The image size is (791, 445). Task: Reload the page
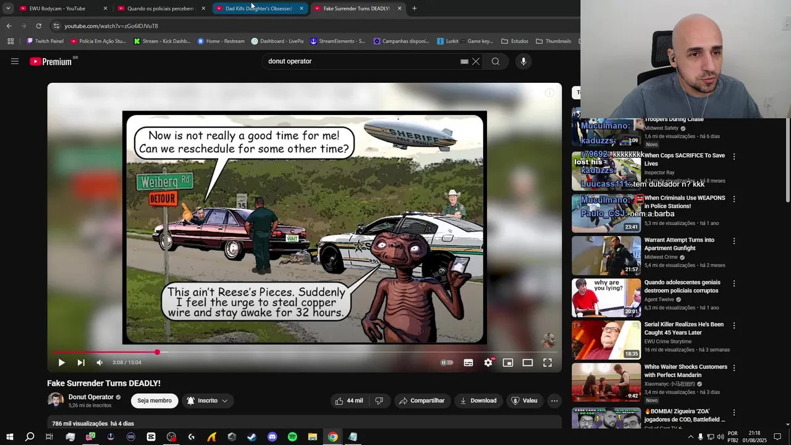pos(38,26)
